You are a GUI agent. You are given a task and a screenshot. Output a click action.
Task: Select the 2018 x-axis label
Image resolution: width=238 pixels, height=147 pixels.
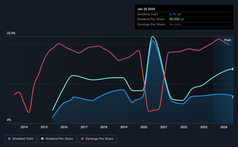[104, 127]
